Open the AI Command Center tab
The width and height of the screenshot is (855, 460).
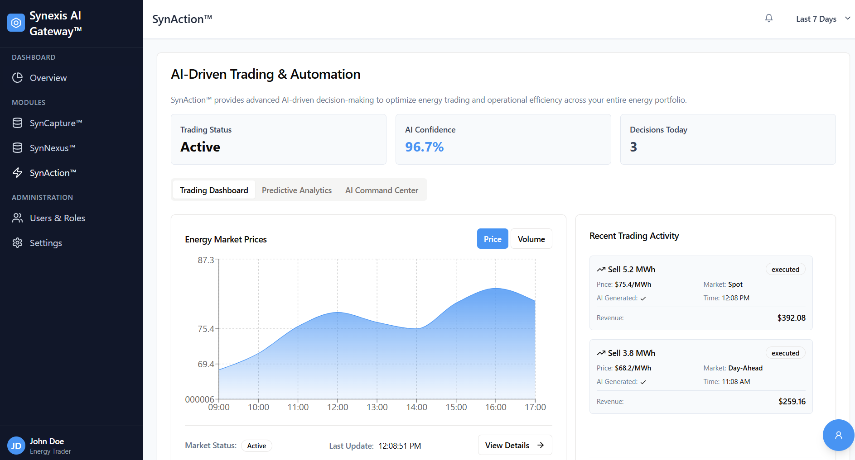pyautogui.click(x=382, y=190)
